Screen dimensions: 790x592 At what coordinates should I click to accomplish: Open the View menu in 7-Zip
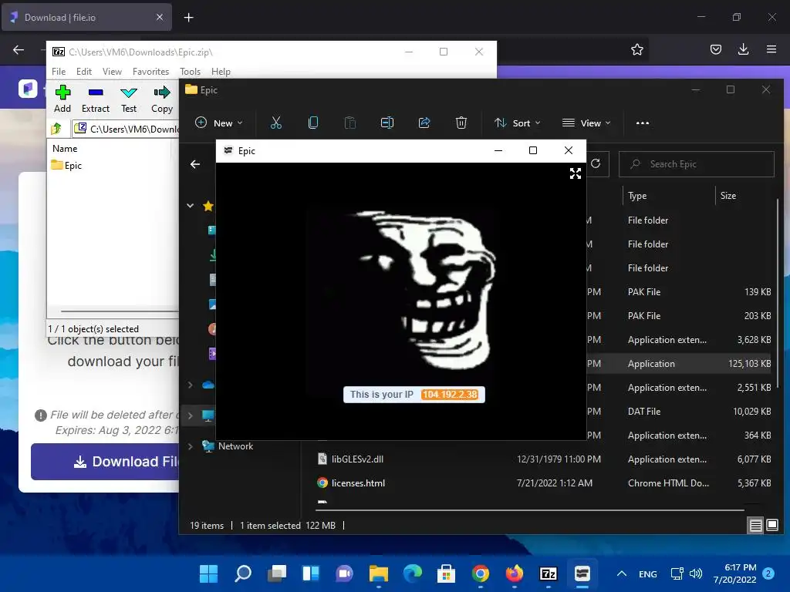tap(112, 72)
